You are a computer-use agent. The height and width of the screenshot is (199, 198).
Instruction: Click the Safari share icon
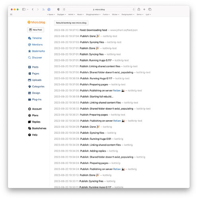coord(139,10)
